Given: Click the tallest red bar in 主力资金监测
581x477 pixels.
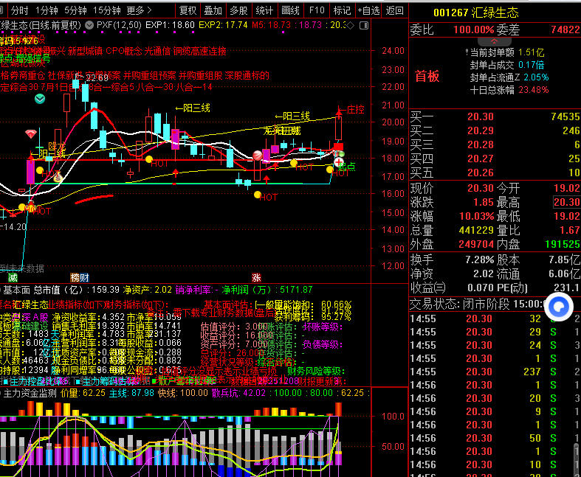Looking at the screenshot, I should point(339,408).
